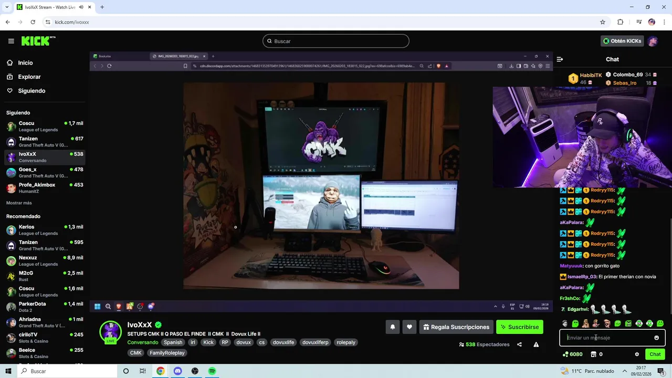Open Chrome media control icon
The image size is (672, 378).
coord(639,22)
